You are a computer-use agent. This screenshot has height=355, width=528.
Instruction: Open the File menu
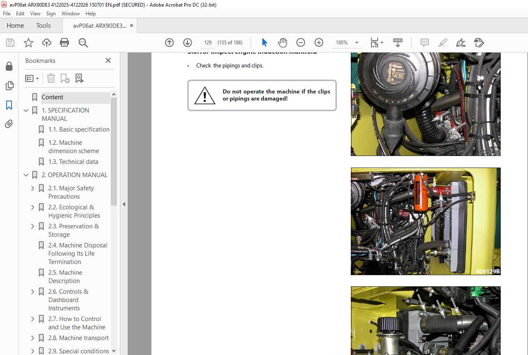tap(7, 14)
